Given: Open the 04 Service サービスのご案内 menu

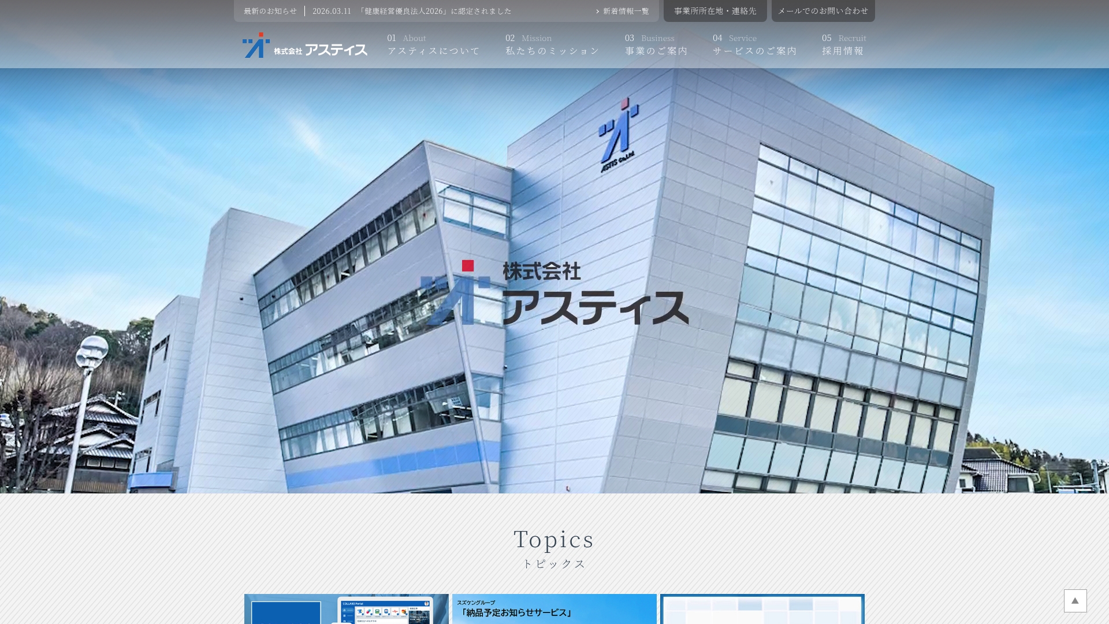Looking at the screenshot, I should click(755, 45).
